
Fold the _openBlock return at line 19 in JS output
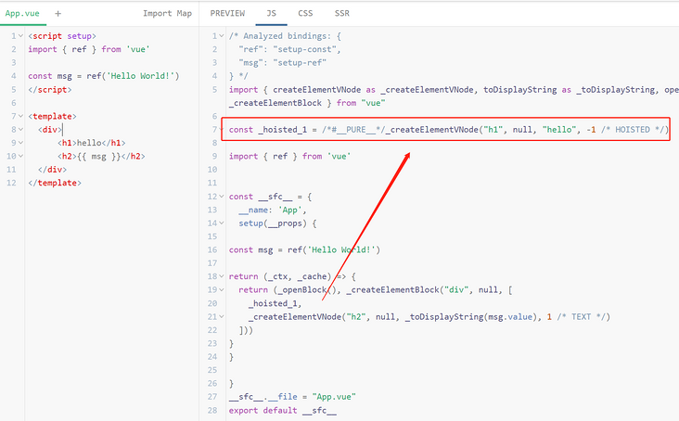click(x=222, y=290)
